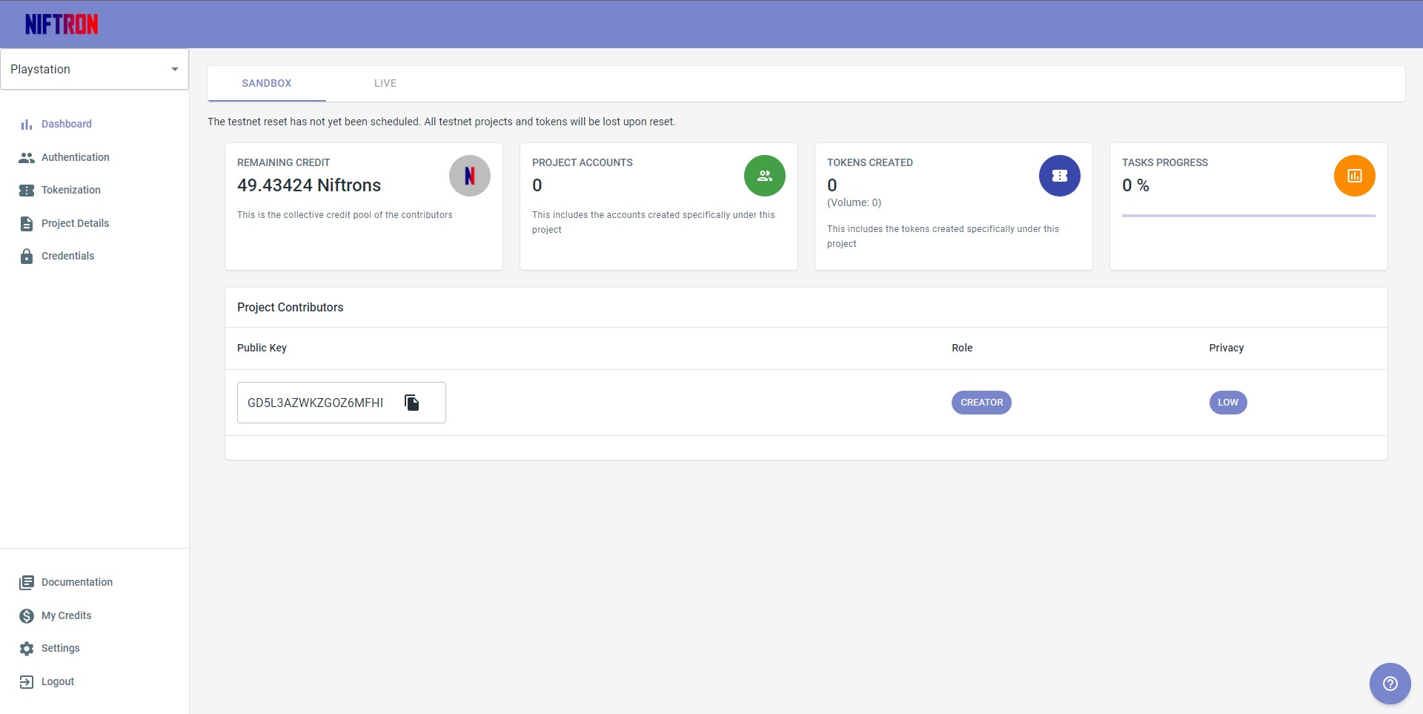Click the public key text field
The width and height of the screenshot is (1423, 714).
coord(316,403)
